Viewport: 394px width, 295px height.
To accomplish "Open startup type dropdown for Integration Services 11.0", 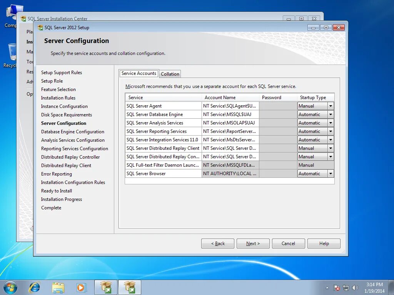I will (331, 140).
